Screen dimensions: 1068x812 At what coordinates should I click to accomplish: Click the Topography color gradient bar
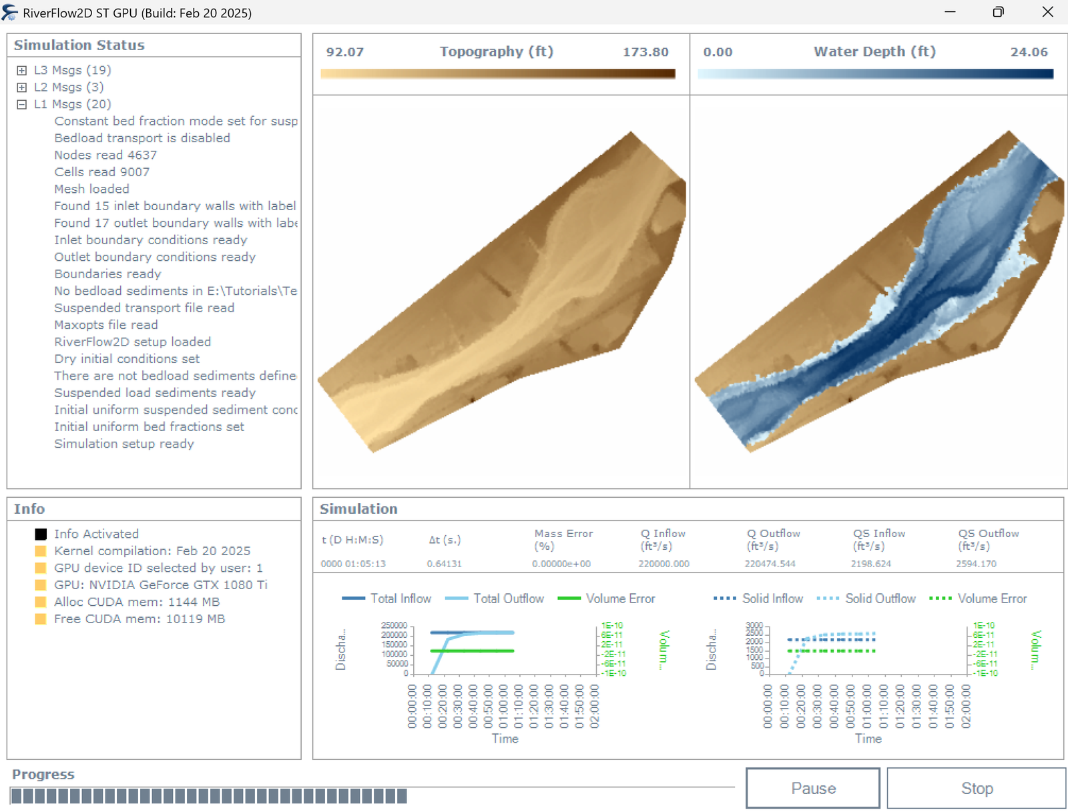497,73
